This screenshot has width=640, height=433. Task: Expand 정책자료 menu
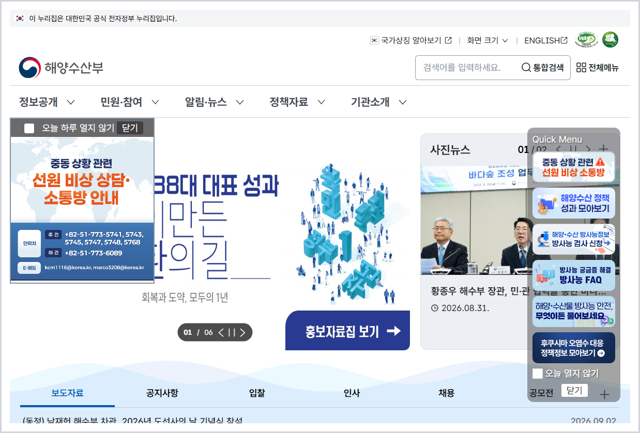tap(297, 102)
